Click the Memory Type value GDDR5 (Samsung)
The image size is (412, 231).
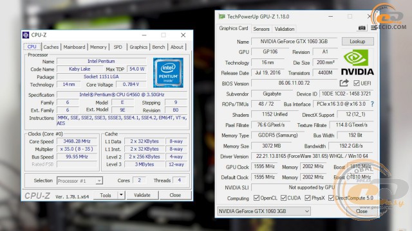(277, 135)
